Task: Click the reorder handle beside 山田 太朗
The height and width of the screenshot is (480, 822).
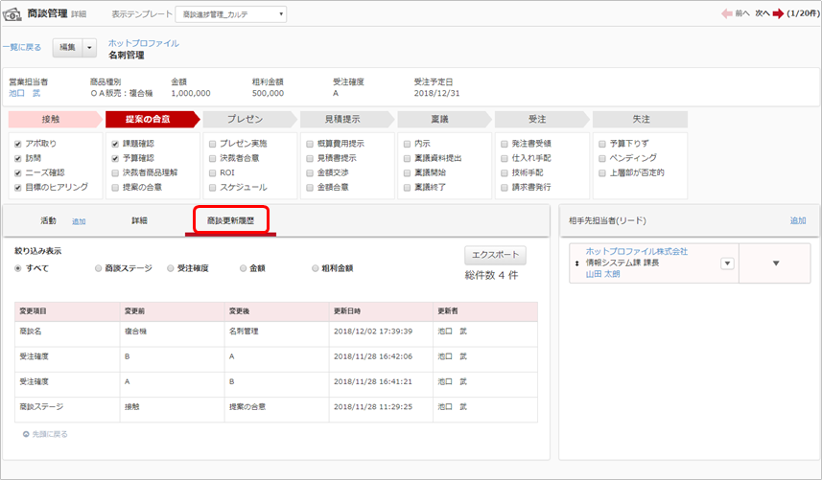Action: [576, 263]
